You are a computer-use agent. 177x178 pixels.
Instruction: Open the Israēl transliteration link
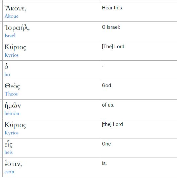(x=10, y=36)
